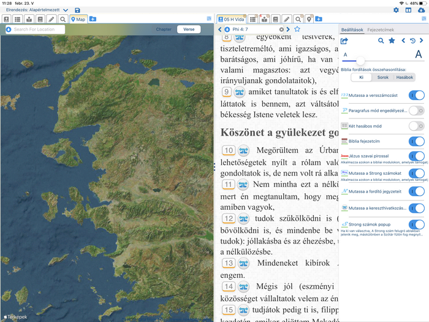The height and width of the screenshot is (322, 429).
Task: Open the right pane options menu
Action: [424, 18]
